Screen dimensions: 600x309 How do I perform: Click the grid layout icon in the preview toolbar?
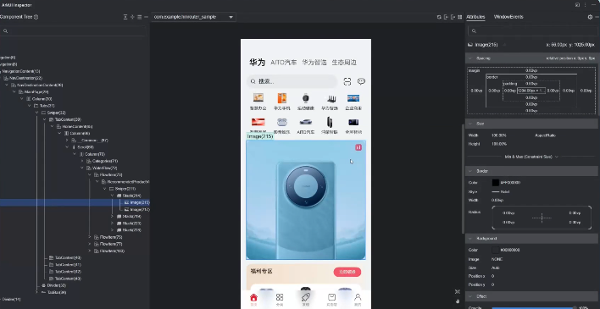(x=460, y=17)
